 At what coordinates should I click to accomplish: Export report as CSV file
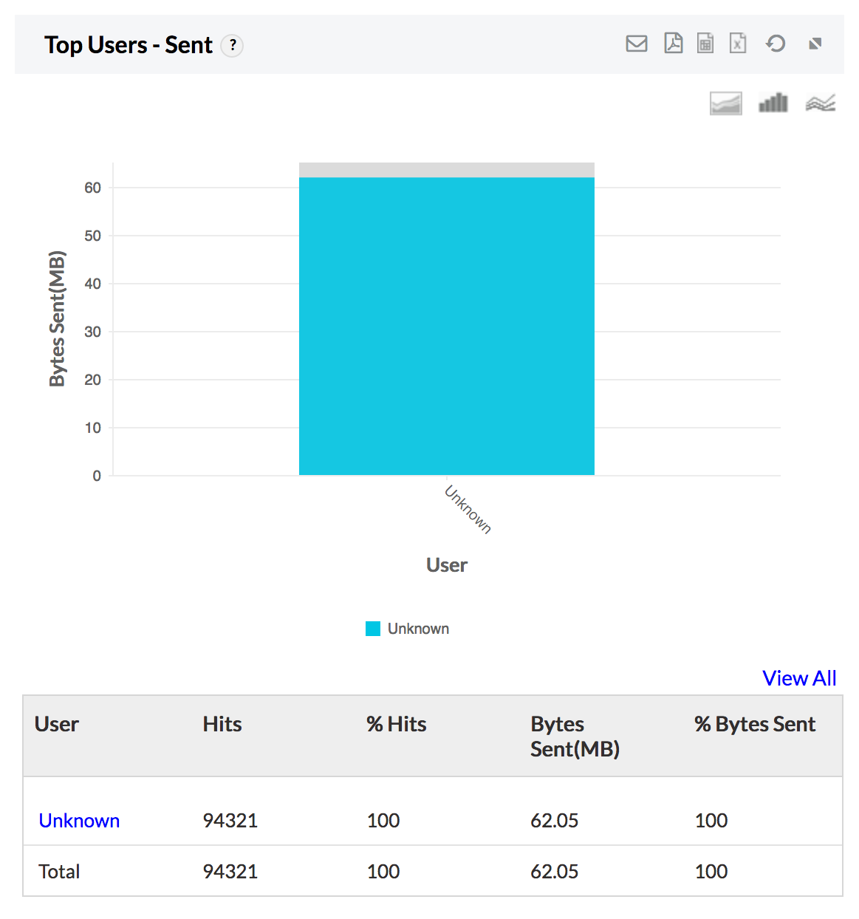click(705, 44)
